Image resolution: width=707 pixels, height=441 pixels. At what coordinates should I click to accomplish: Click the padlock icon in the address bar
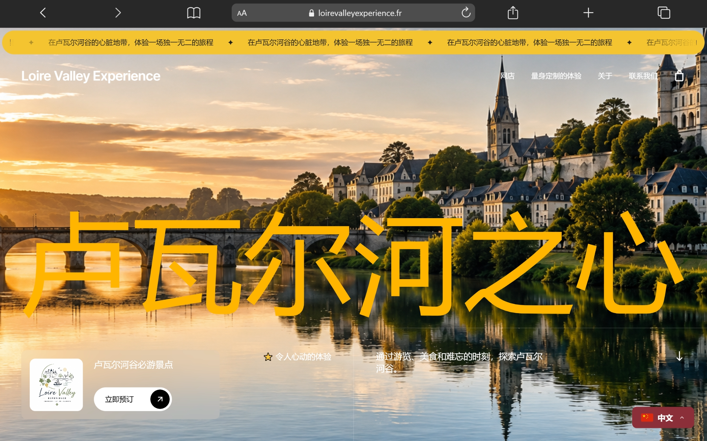[311, 13]
